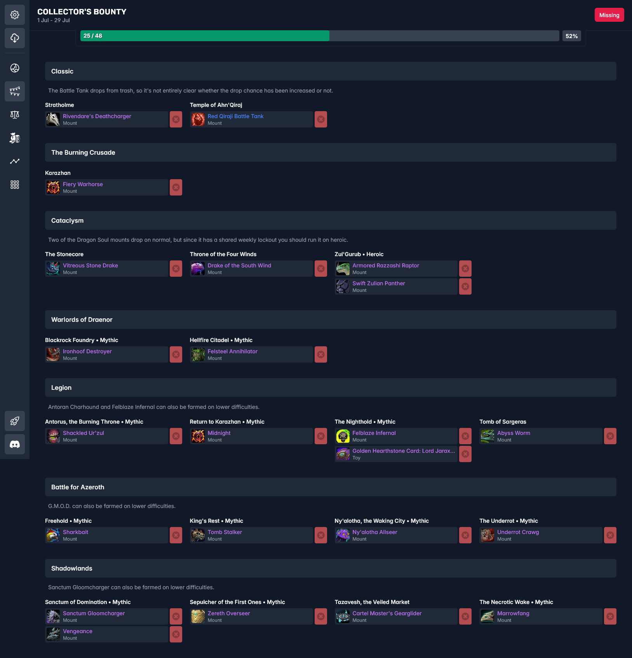Image resolution: width=632 pixels, height=658 pixels.
Task: Click Felsteel Annihilator mount icon
Action: click(198, 354)
